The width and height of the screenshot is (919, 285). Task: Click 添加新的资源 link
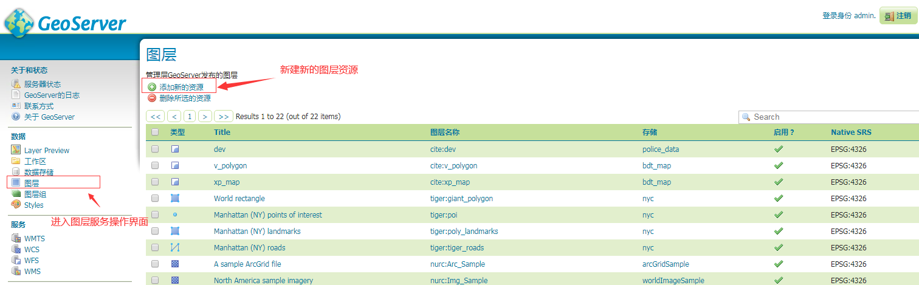181,88
